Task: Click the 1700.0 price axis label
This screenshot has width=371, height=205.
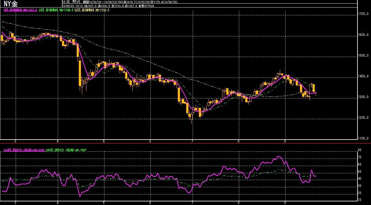Action: tap(364, 14)
